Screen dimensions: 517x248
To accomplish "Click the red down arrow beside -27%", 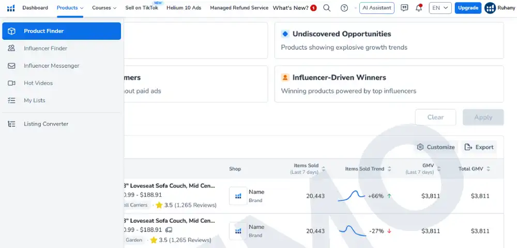I will point(389,231).
